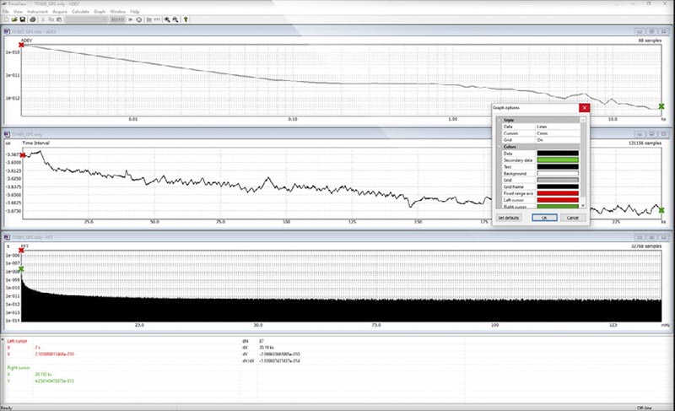675x411 pixels.
Task: Start acquisition with the play icon
Action: pos(131,19)
